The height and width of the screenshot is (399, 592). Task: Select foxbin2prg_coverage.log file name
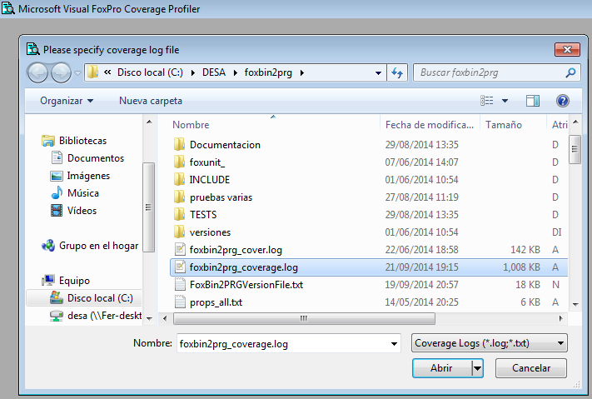click(243, 267)
